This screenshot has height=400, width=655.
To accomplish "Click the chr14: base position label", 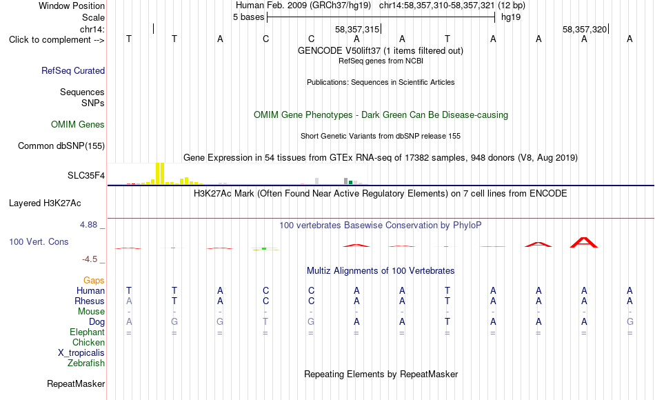I will pos(92,29).
